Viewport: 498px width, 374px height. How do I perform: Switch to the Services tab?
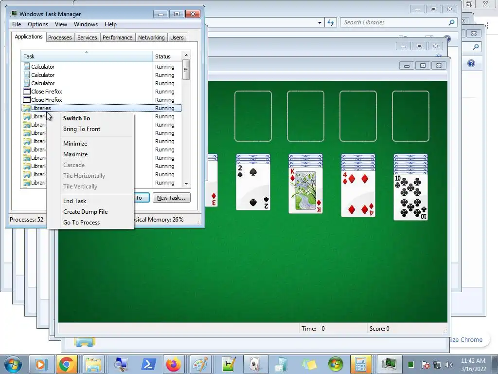tap(87, 37)
